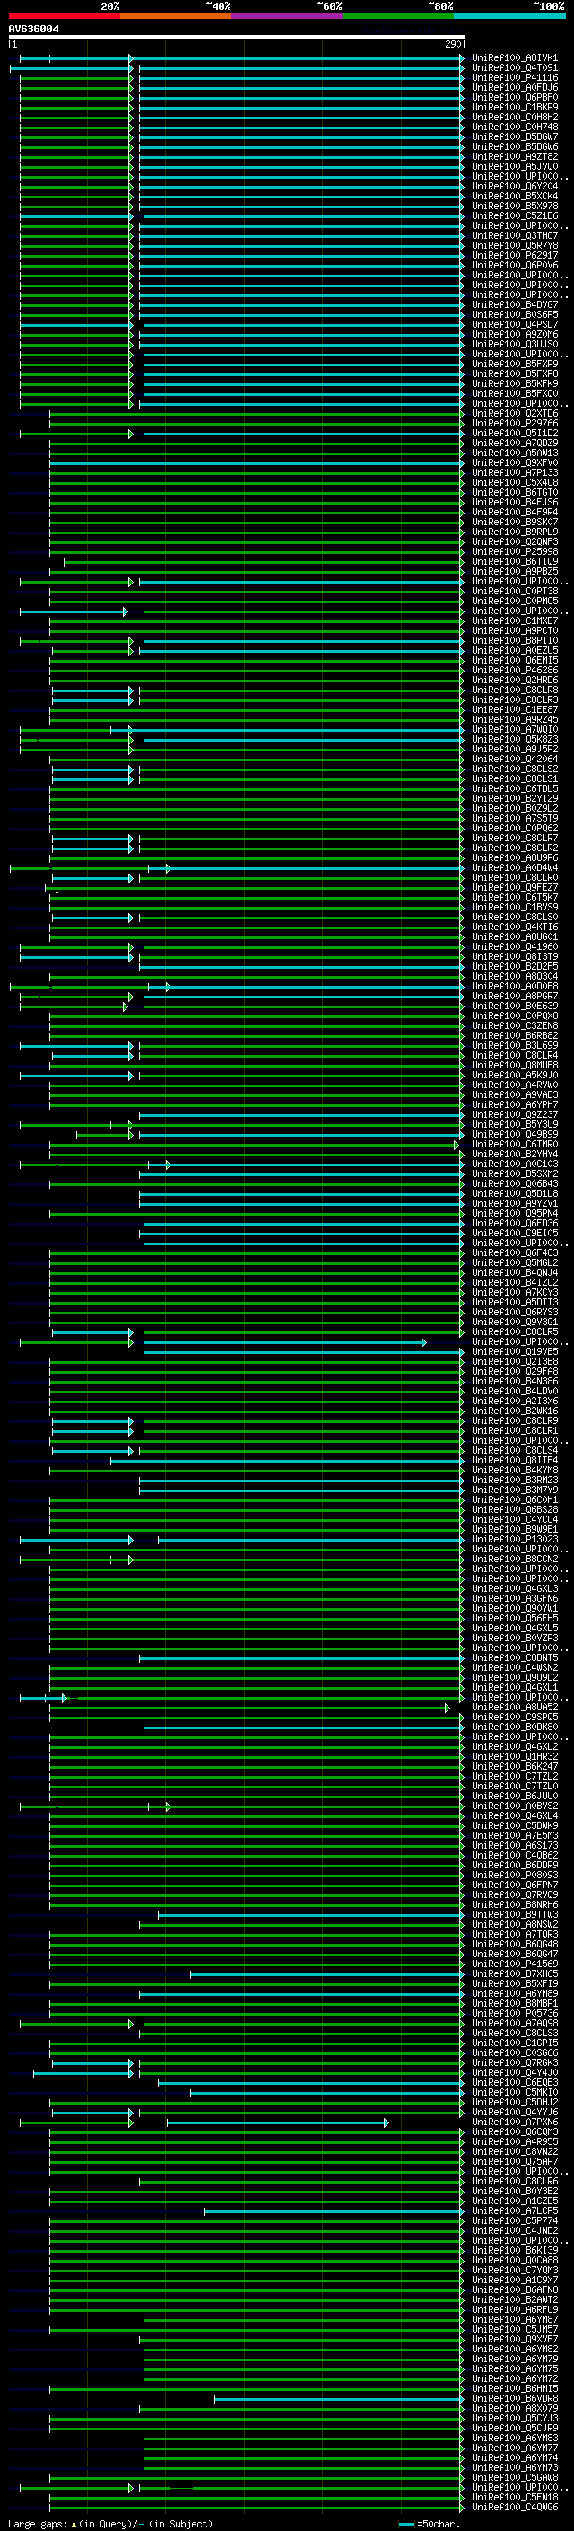Click the cyan 50char scale legend bar

point(406,2523)
